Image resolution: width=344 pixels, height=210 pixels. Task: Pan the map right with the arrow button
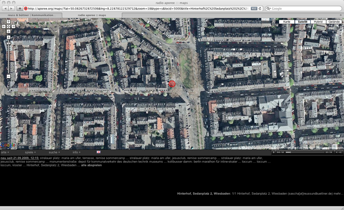(x=13, y=26)
